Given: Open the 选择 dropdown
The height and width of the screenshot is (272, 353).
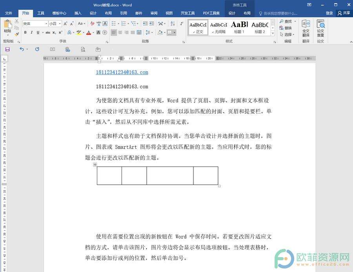Looking at the screenshot, I should (287, 34).
